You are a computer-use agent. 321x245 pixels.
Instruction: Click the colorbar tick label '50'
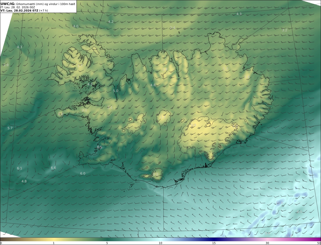(x=319, y=243)
